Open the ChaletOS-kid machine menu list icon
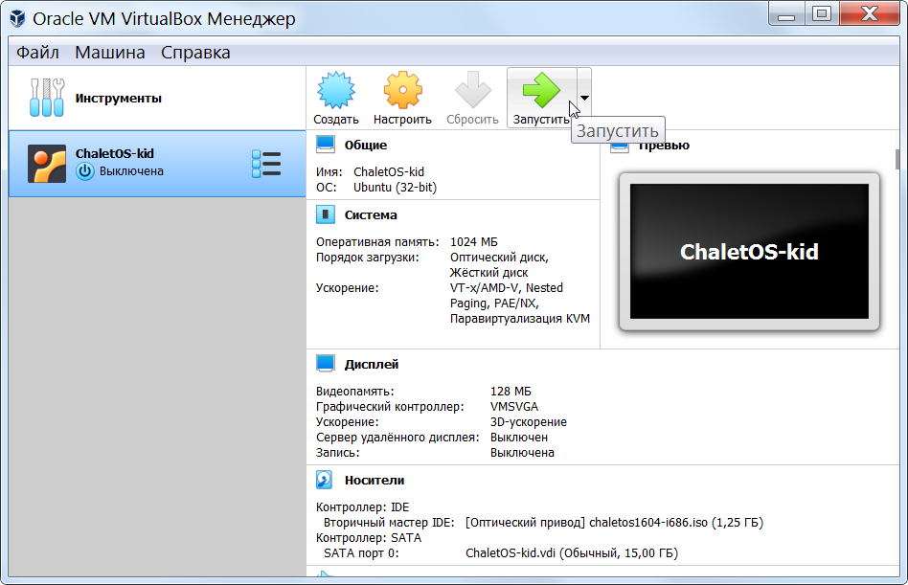The width and height of the screenshot is (908, 585). 266,164
